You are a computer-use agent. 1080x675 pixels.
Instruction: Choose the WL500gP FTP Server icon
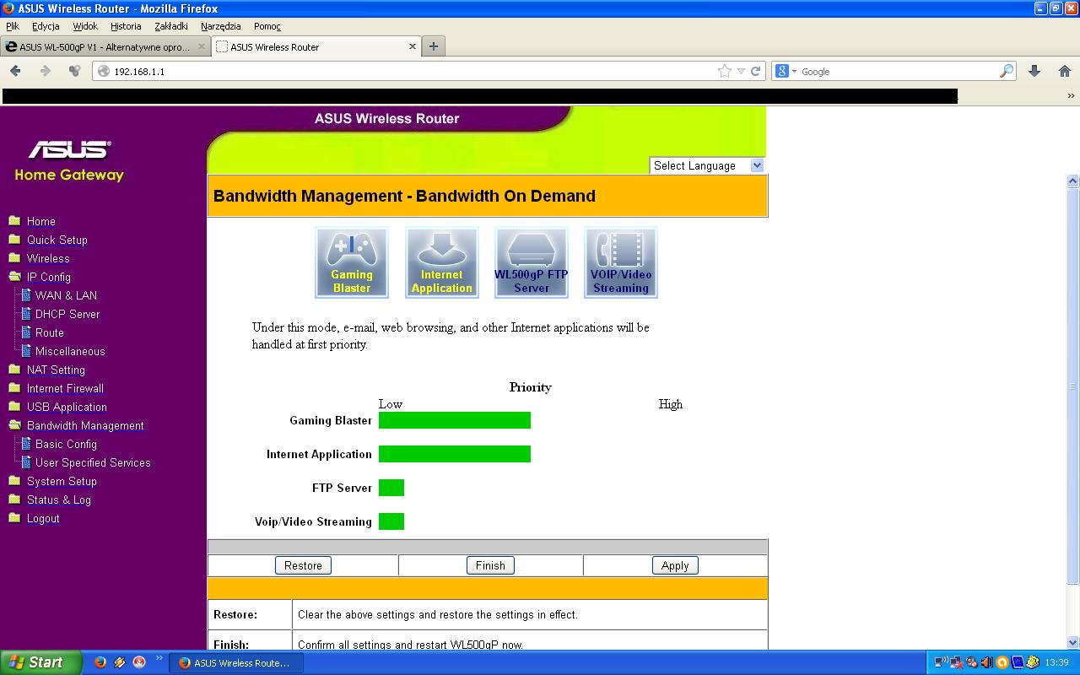coord(532,262)
